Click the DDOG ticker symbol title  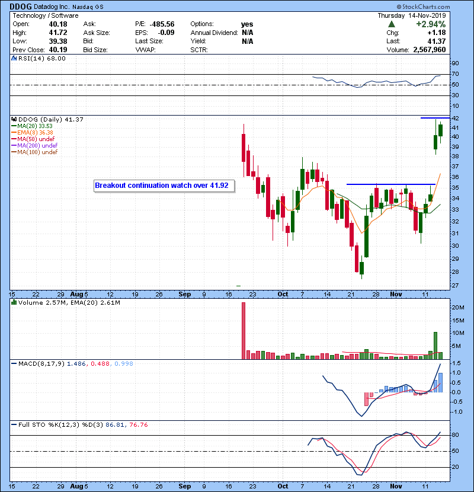[x=21, y=7]
